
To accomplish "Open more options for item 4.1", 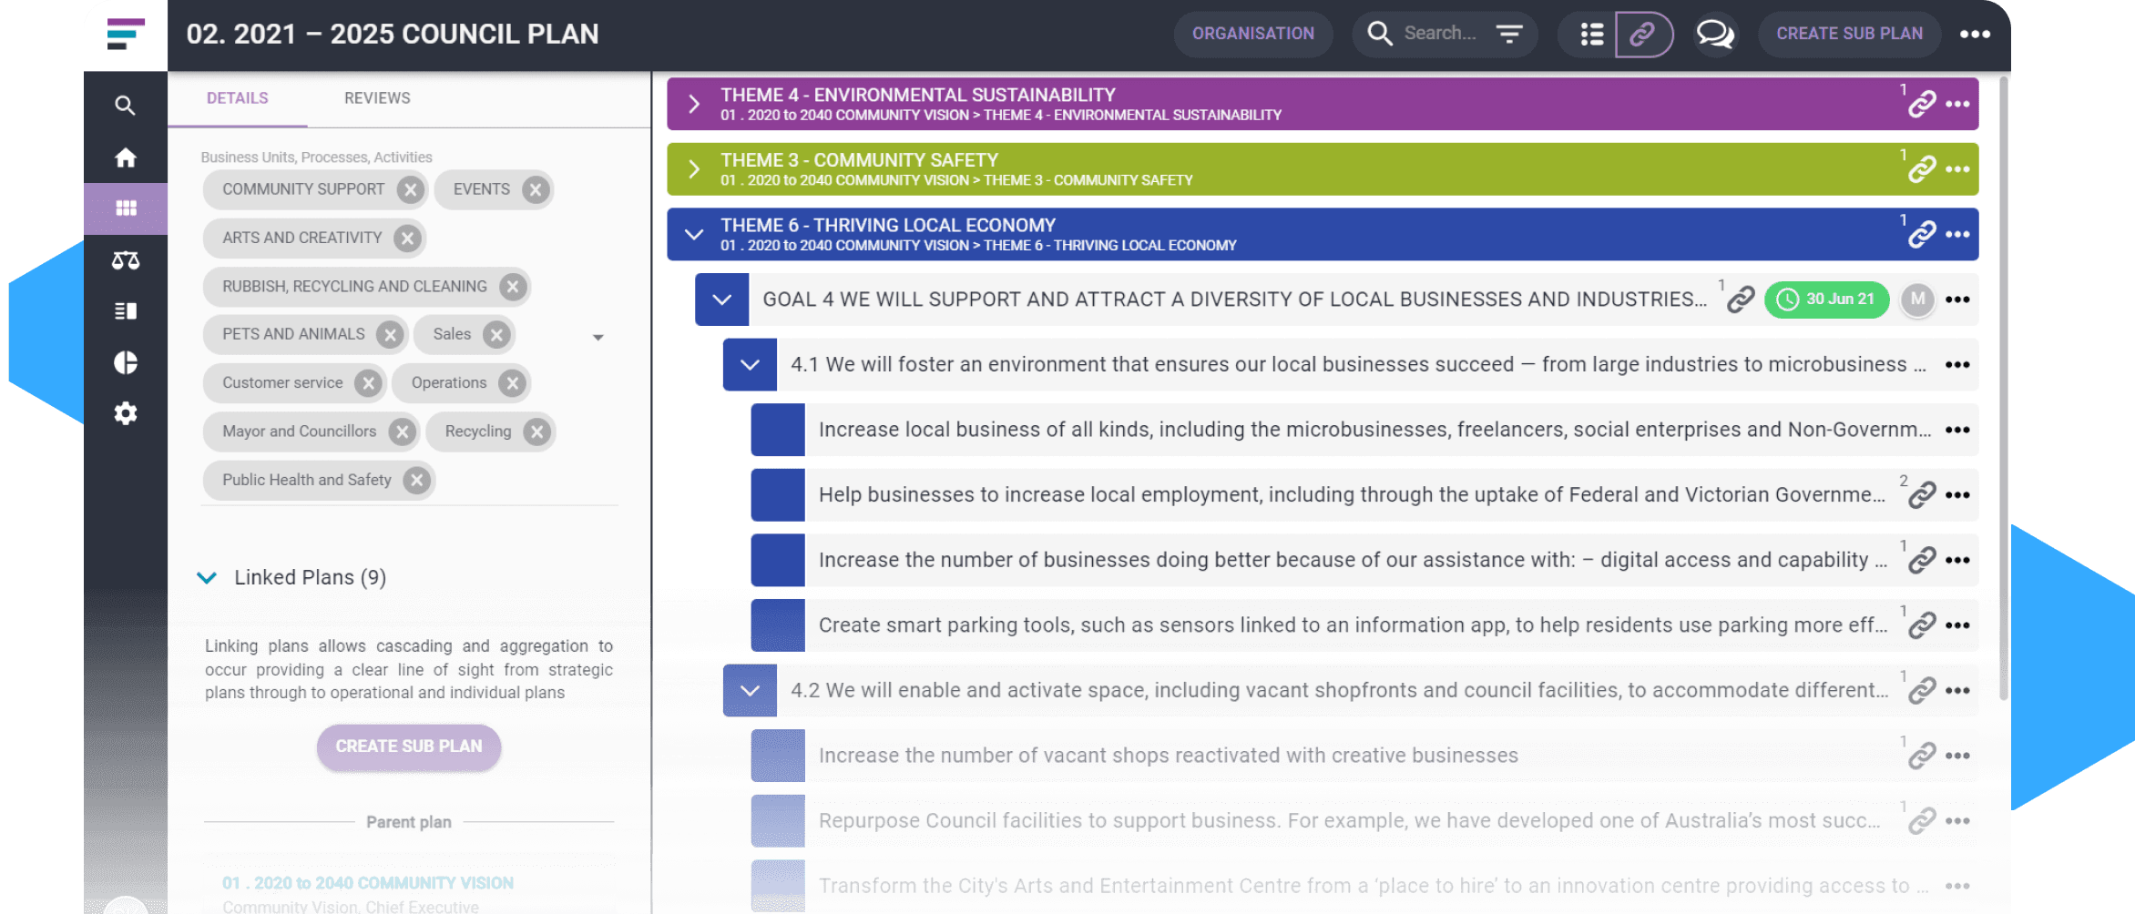I will click(1957, 365).
